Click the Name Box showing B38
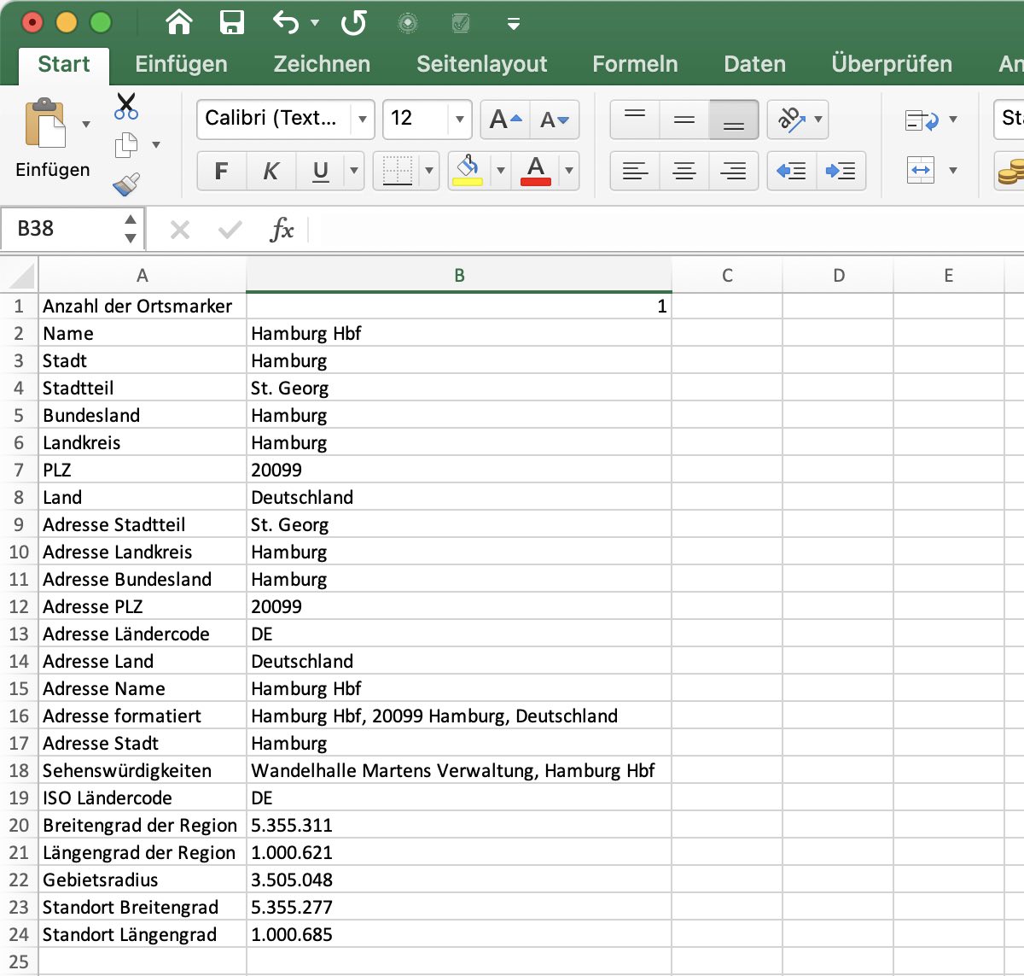The height and width of the screenshot is (976, 1024). pos(61,229)
